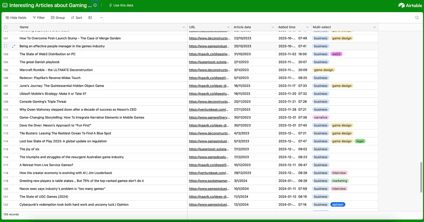Click the marketing tag in row 119
This screenshot has height=222, width=424.
[x=340, y=181]
